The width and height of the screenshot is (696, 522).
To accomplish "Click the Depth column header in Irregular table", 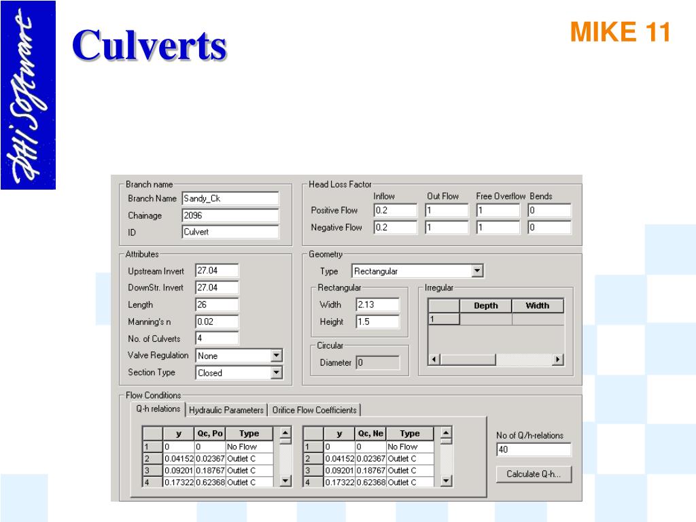I will (485, 305).
